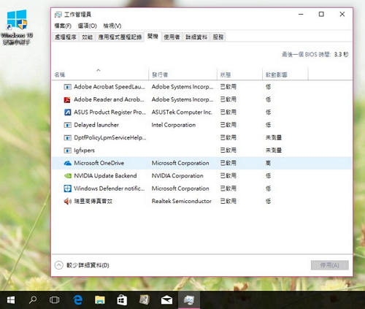
Task: Open the Mail app from the taskbar
Action: pyautogui.click(x=166, y=300)
